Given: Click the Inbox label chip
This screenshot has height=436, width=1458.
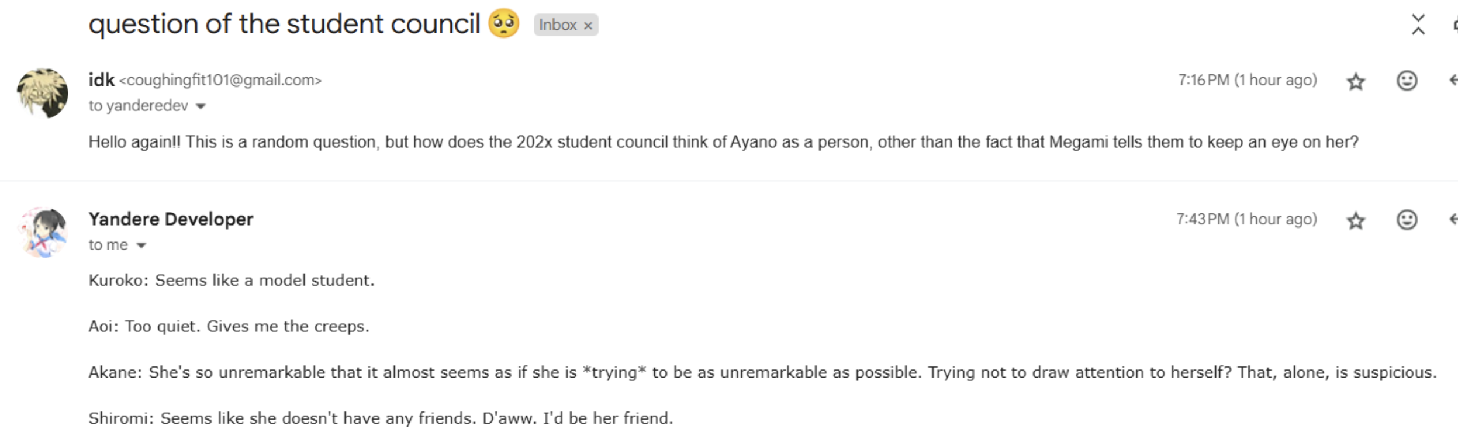Looking at the screenshot, I should coord(557,25).
